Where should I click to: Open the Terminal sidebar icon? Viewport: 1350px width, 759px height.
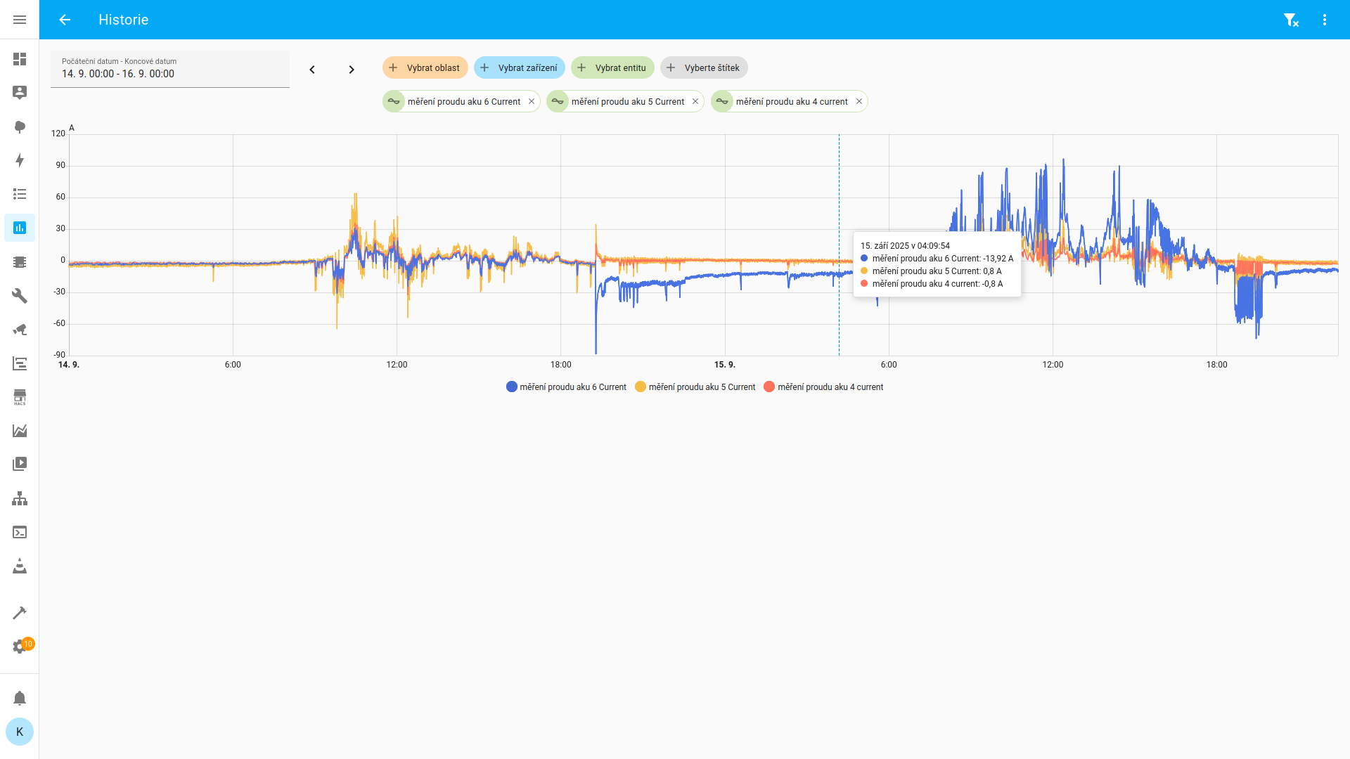coord(20,532)
